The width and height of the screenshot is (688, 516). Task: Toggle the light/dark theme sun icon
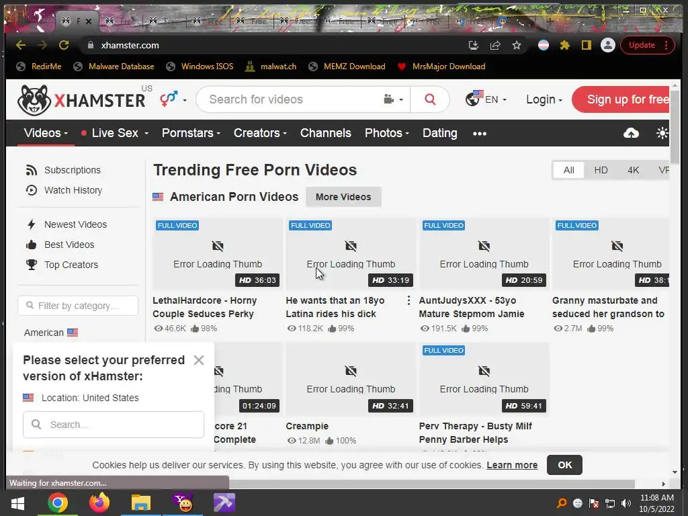[662, 133]
